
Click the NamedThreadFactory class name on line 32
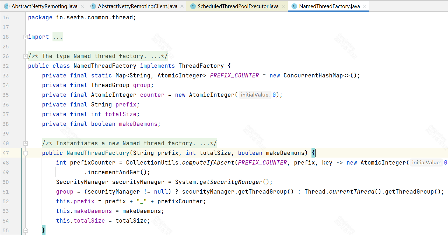tap(105, 66)
